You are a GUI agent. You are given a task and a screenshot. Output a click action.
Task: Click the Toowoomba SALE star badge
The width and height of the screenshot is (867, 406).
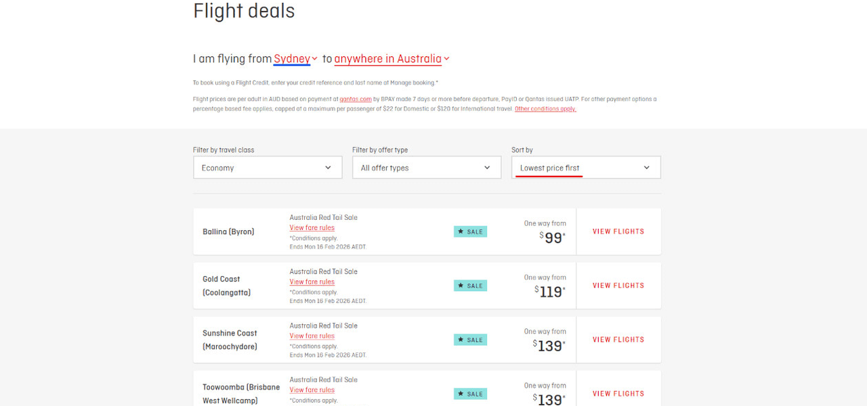470,394
